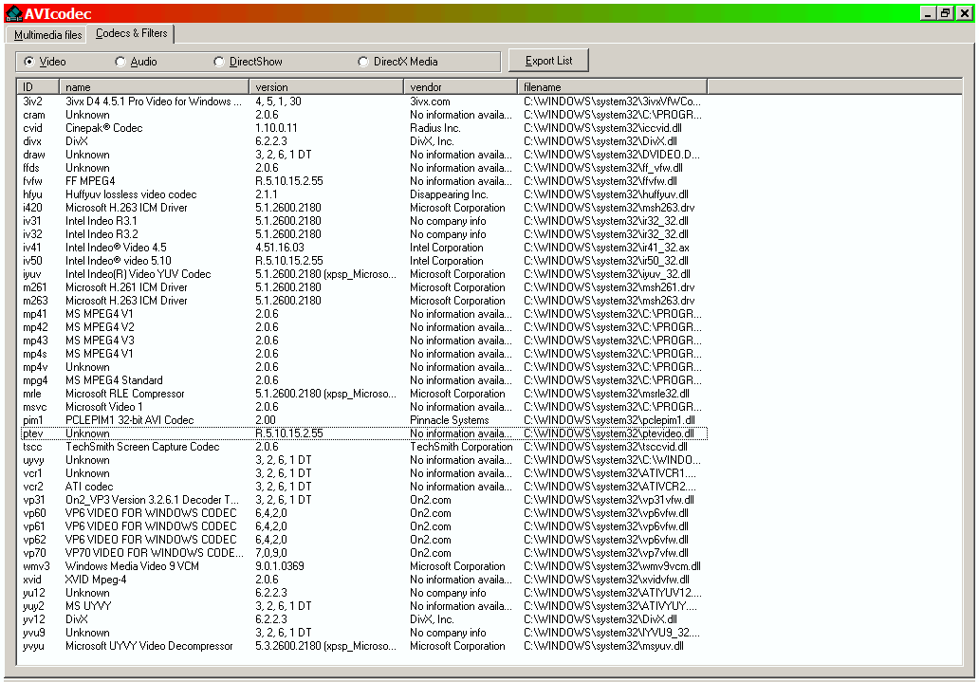
Task: Click the Microsoft RLE Compressor entry
Action: tap(125, 394)
